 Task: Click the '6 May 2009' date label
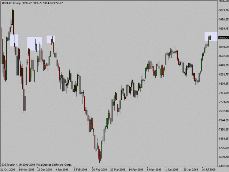click(154, 170)
